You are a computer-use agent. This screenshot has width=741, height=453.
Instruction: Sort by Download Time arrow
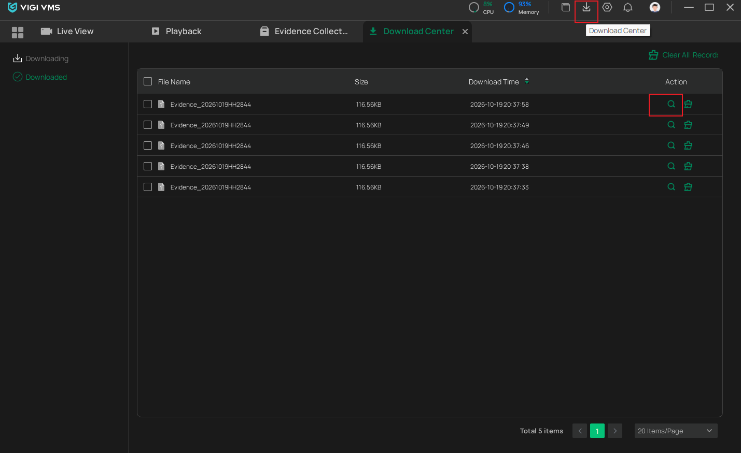pyautogui.click(x=527, y=81)
